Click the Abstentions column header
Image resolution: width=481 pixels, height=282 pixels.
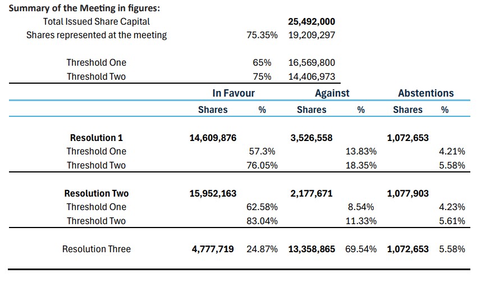click(x=425, y=93)
